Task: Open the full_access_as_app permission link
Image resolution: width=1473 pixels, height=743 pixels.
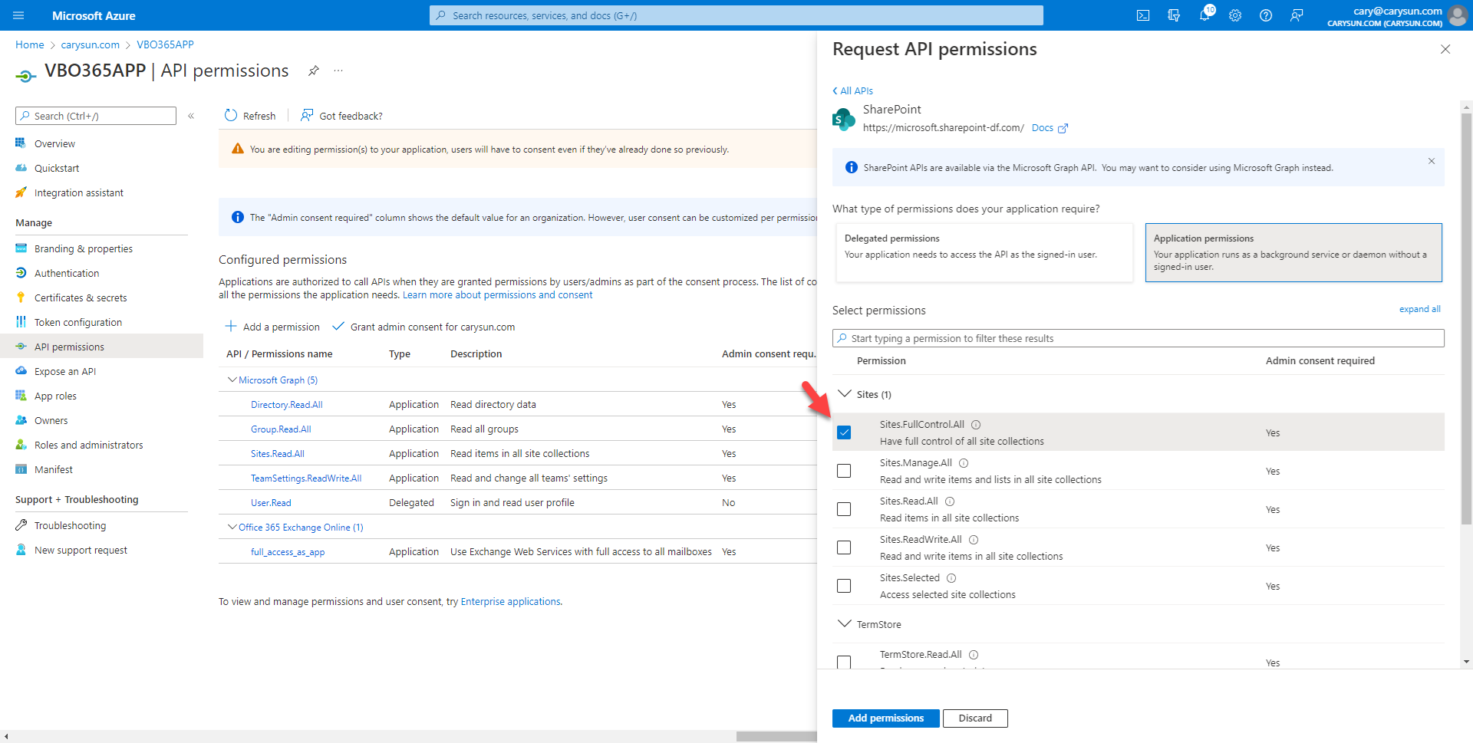Action: click(288, 552)
